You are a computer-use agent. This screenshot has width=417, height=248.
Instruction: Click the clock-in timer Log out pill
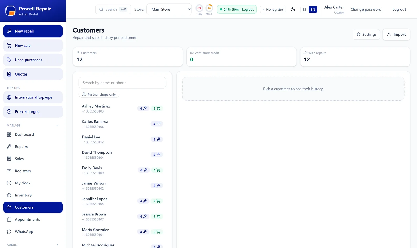pyautogui.click(x=237, y=9)
